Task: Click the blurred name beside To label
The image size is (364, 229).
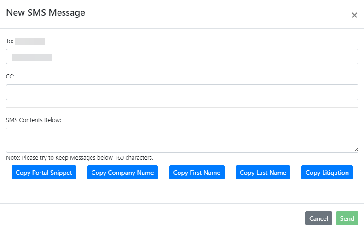Action: click(x=29, y=42)
